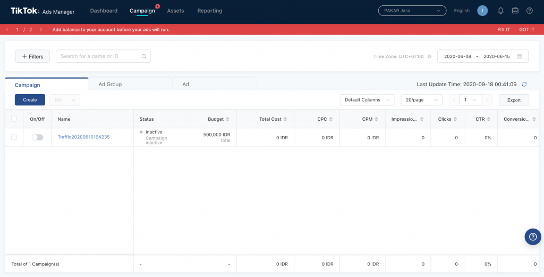Open the Default Columns dropdown
This screenshot has width=544, height=277.
pyautogui.click(x=368, y=100)
